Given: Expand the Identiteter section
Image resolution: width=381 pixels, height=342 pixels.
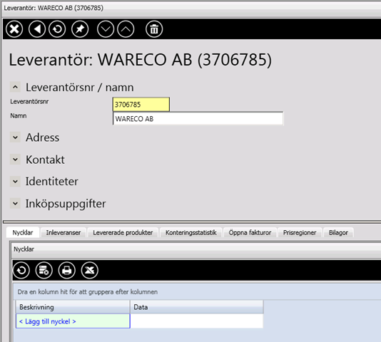Looking at the screenshot, I should (x=15, y=181).
